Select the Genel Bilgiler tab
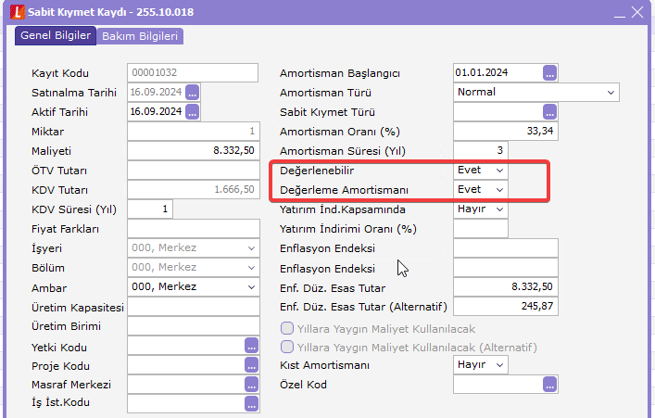Image resolution: width=655 pixels, height=418 pixels. point(55,35)
